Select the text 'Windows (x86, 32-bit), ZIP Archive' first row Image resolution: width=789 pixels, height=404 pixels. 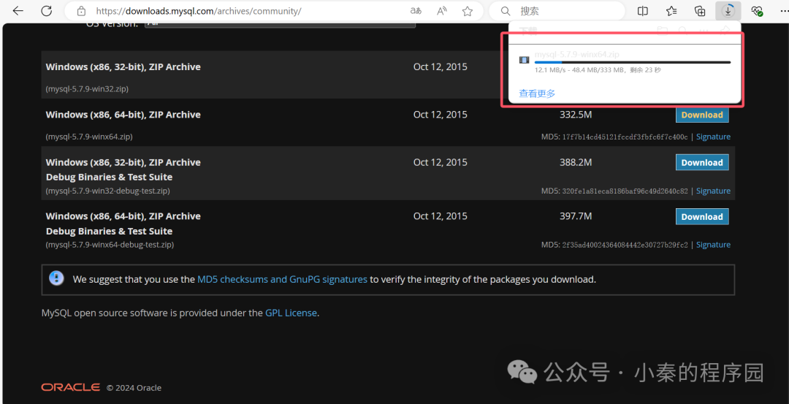(123, 67)
